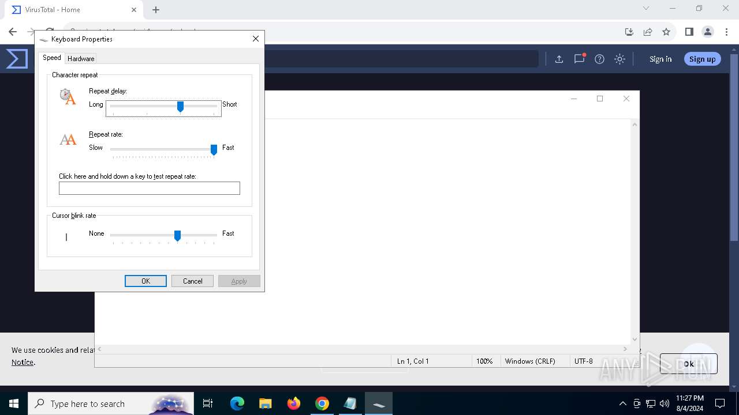
Task: Confirm Keyboard Properties with OK
Action: pos(145,281)
